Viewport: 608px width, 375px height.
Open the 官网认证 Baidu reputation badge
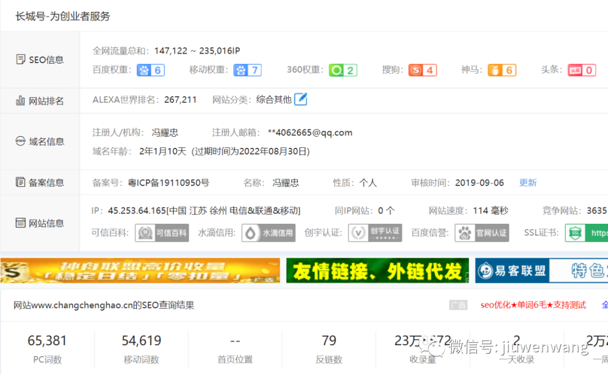pyautogui.click(x=482, y=233)
